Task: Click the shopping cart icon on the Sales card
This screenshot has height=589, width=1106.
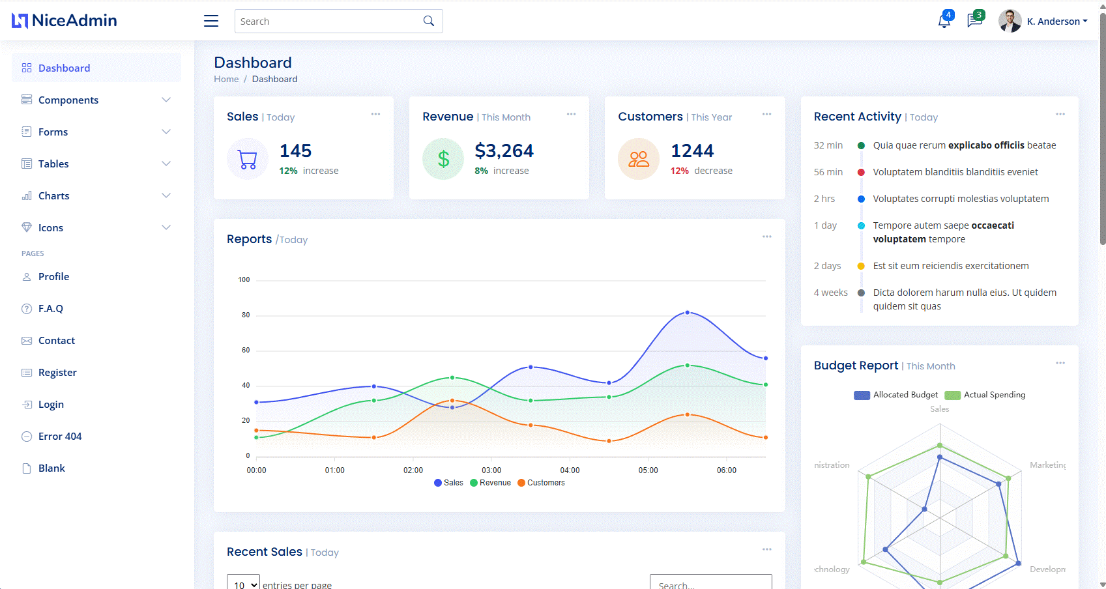Action: pyautogui.click(x=247, y=158)
